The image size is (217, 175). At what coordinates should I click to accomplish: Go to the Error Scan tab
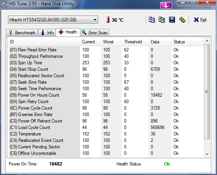pos(95,33)
